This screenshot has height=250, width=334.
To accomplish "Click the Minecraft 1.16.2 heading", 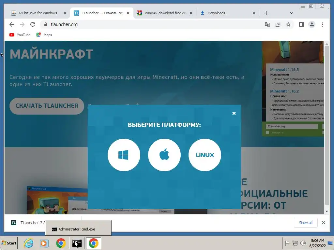I will 284,91.
